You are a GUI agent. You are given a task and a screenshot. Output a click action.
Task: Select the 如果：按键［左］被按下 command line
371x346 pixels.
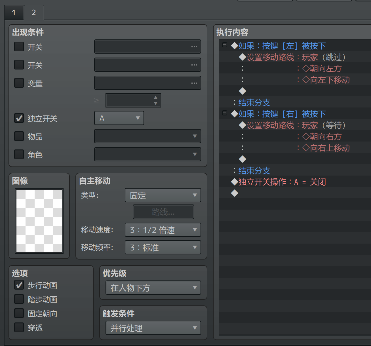(279, 46)
